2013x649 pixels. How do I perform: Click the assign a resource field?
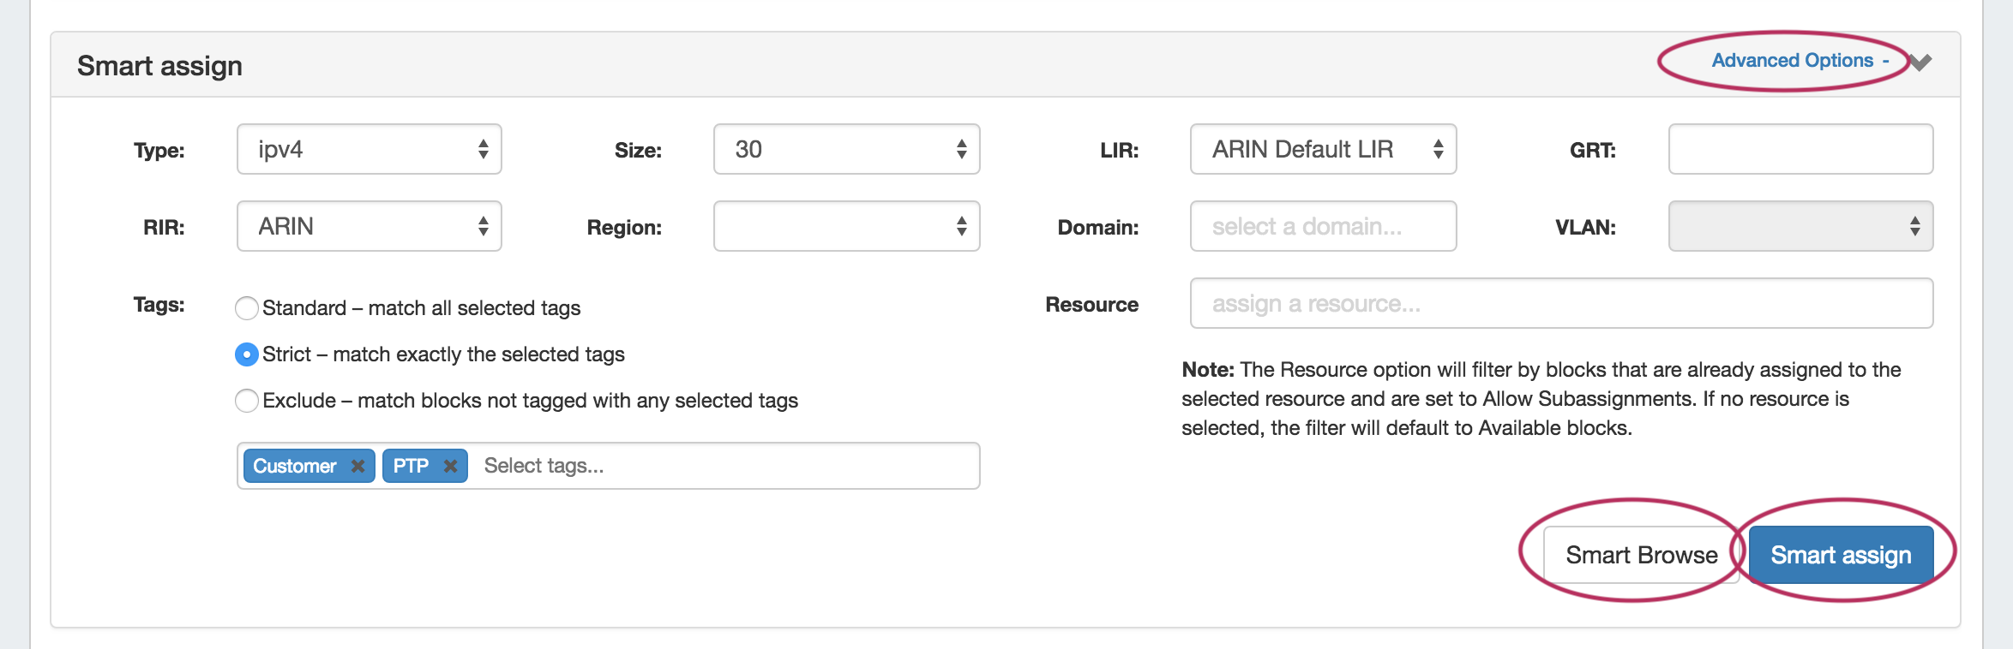point(1561,304)
